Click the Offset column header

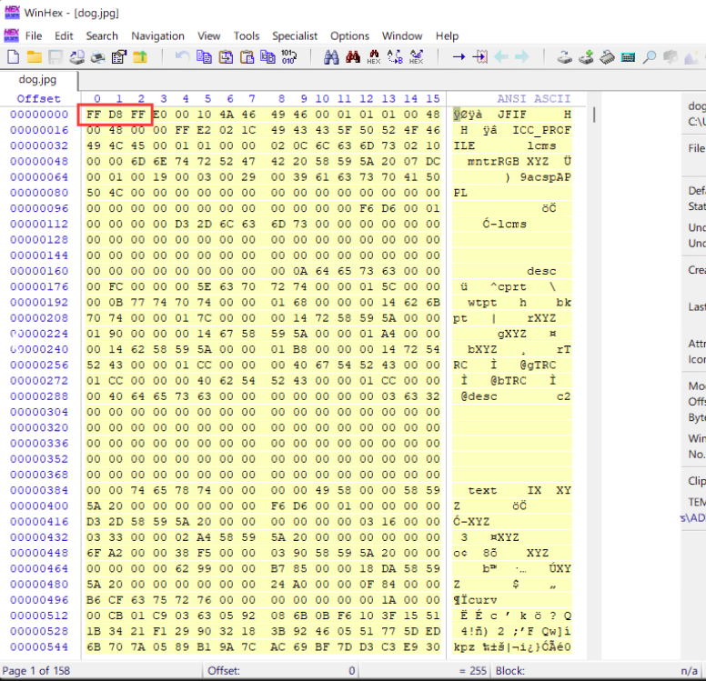click(x=39, y=98)
